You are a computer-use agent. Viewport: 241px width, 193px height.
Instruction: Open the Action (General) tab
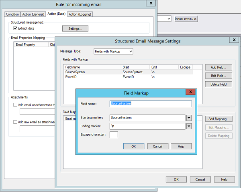point(33,14)
